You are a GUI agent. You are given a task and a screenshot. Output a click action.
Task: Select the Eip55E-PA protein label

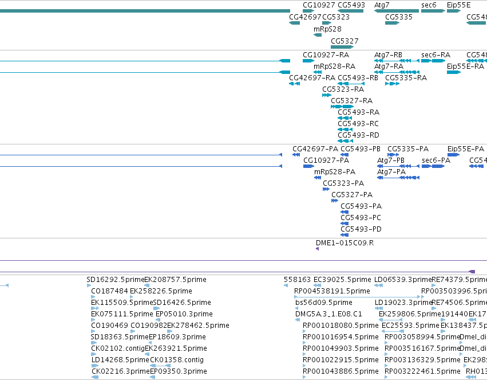pyautogui.click(x=466, y=149)
